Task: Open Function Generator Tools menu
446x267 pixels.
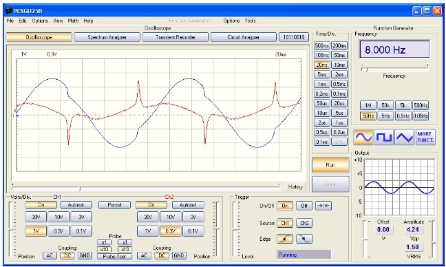Action: click(251, 21)
